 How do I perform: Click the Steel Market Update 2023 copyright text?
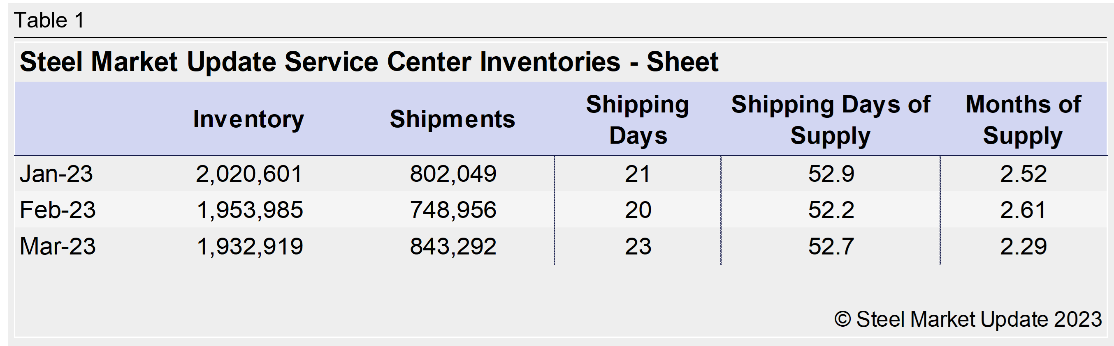[x=968, y=320]
